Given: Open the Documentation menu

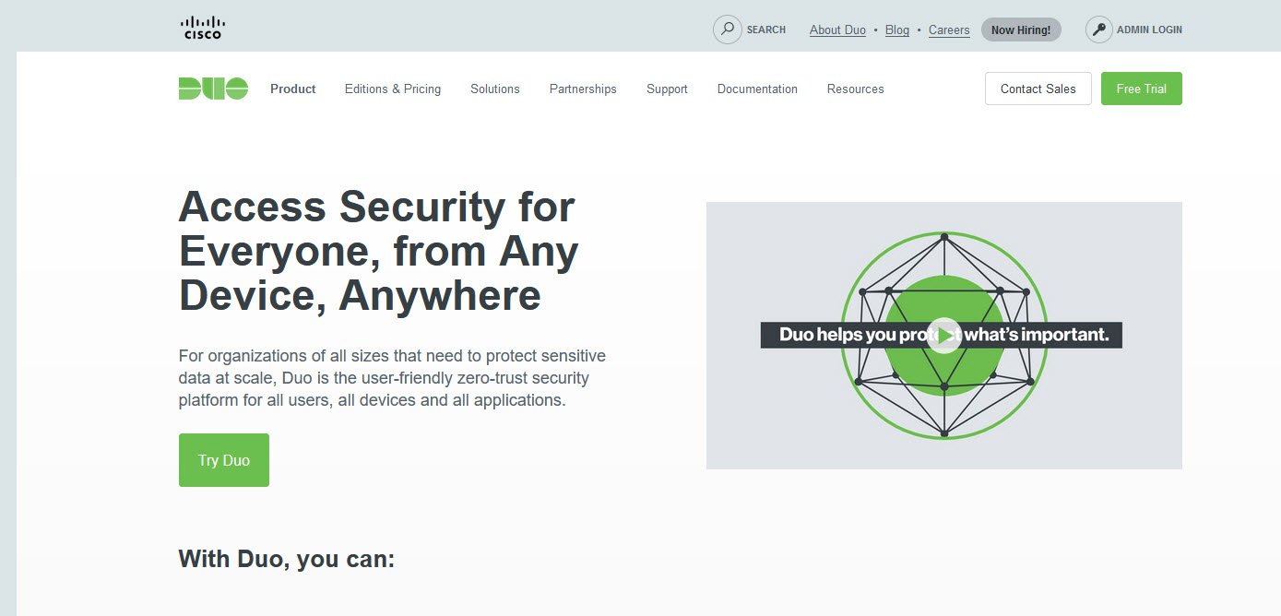Looking at the screenshot, I should (x=757, y=89).
